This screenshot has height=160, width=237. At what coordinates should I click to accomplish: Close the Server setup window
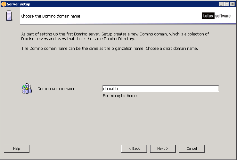pyautogui.click(x=232, y=4)
